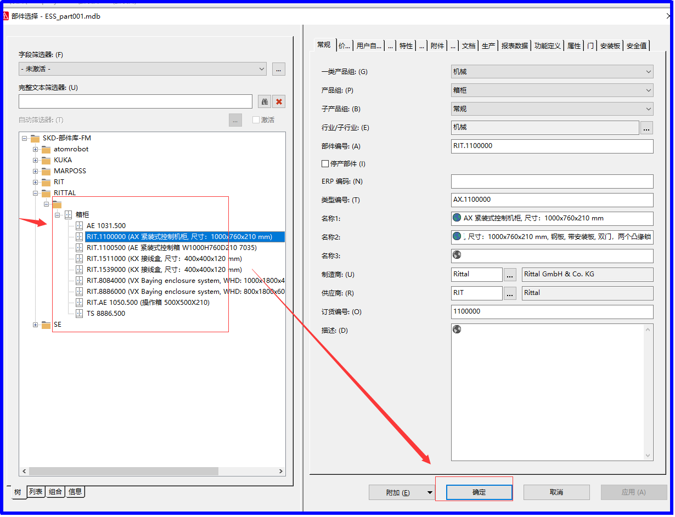Click the atomrobot folder icon
Viewport: 675px width, 517px height.
46,149
